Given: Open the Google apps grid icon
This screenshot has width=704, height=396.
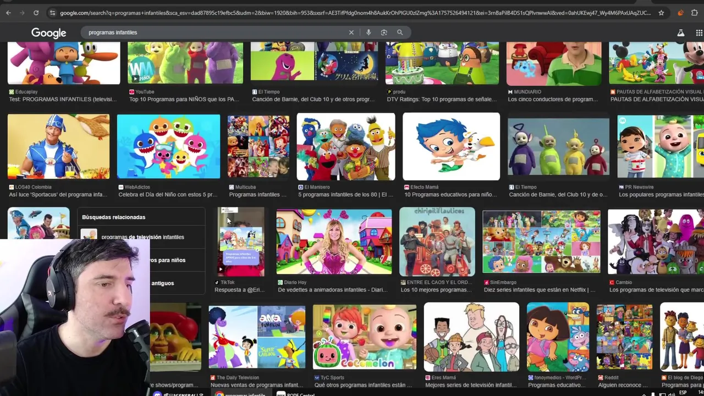Looking at the screenshot, I should point(700,32).
